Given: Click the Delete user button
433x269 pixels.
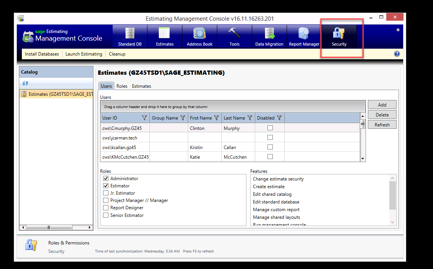Looking at the screenshot, I should [x=382, y=115].
